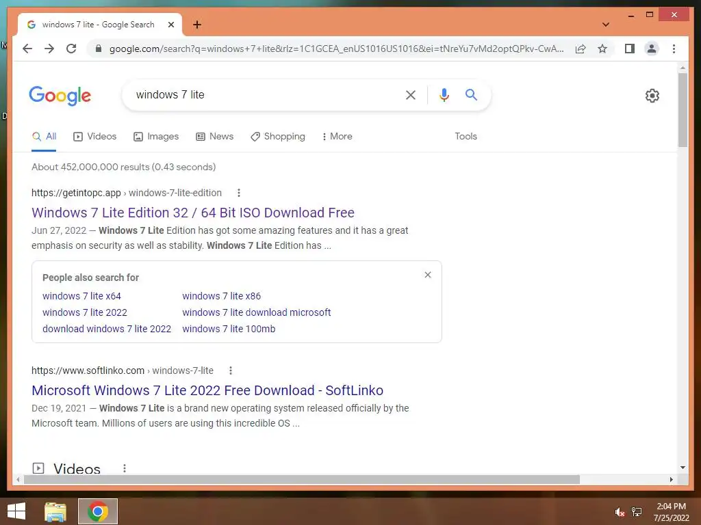Click the getintopc.app URL breadcrumb

(127, 193)
